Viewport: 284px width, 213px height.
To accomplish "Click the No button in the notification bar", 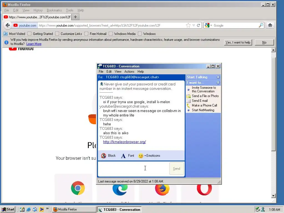I will tap(264, 42).
